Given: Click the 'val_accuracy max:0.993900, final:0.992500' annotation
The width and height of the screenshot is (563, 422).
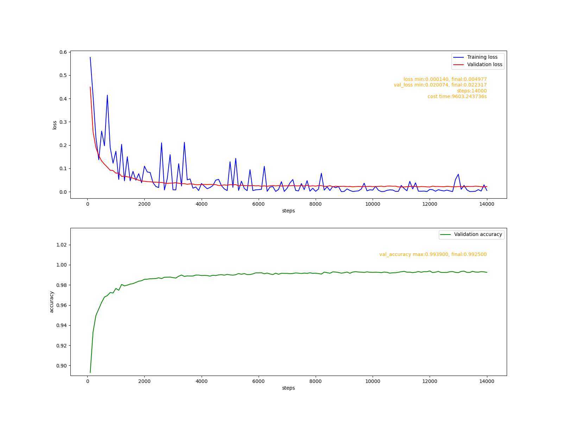Looking at the screenshot, I should click(433, 254).
